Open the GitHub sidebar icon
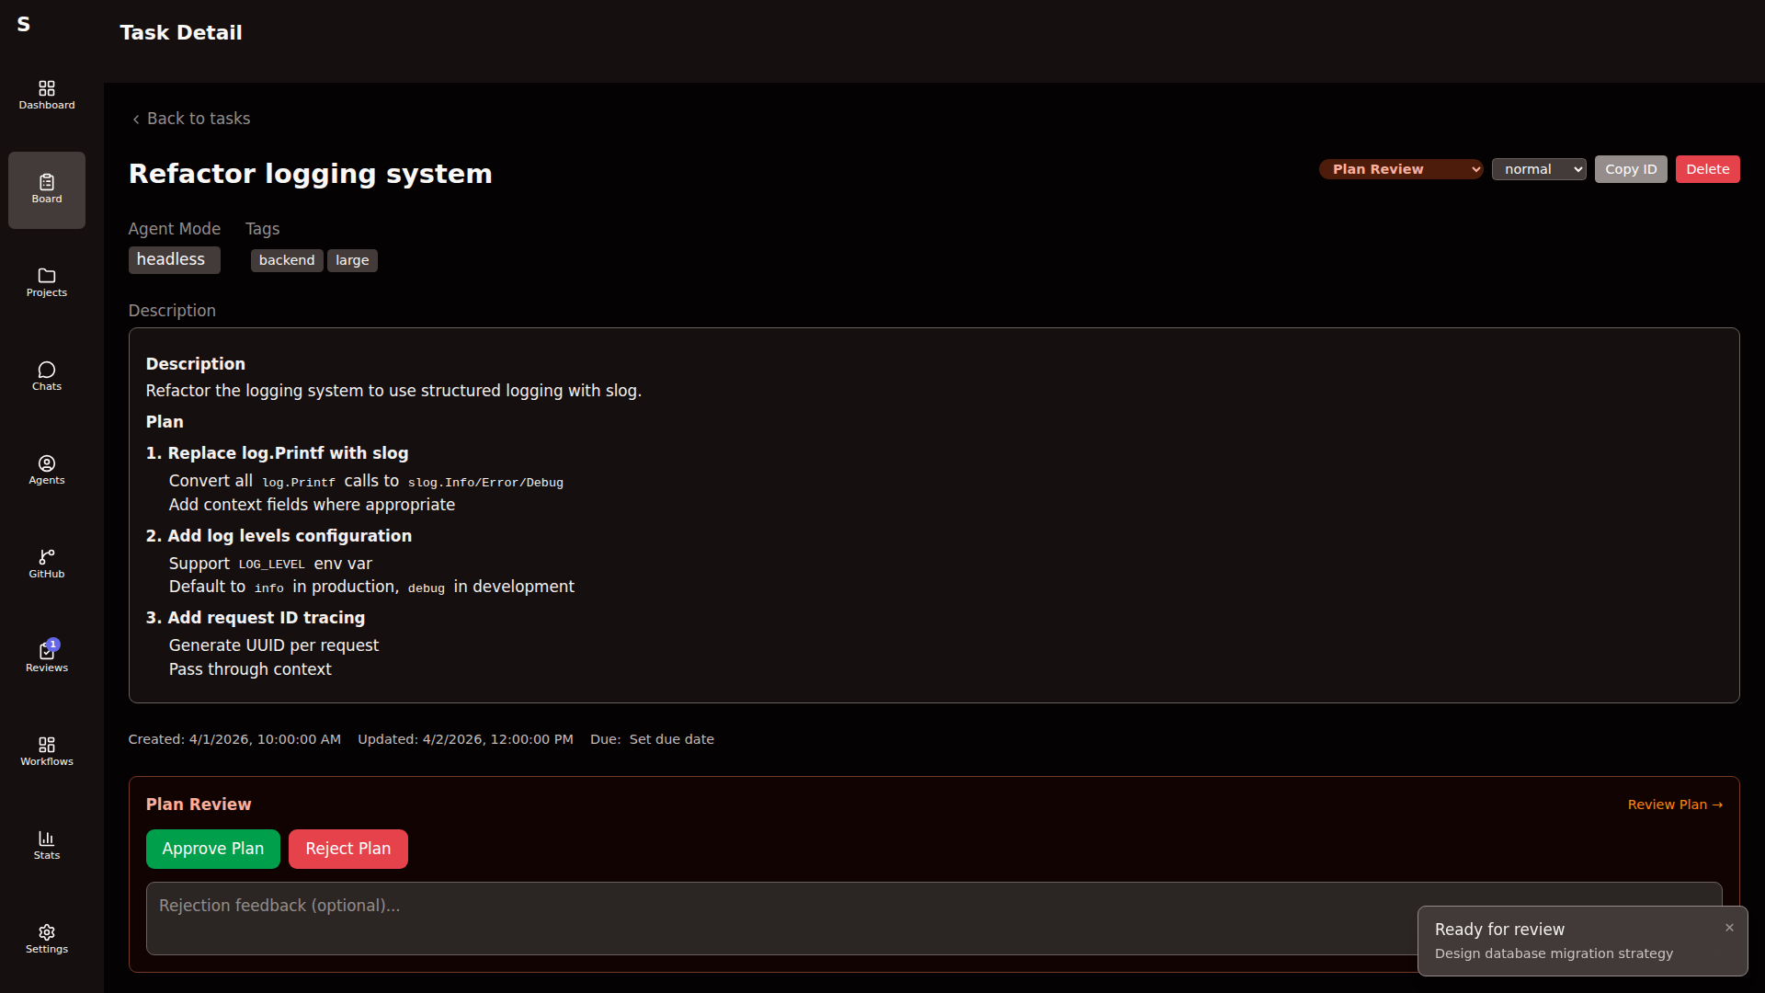 pos(47,564)
